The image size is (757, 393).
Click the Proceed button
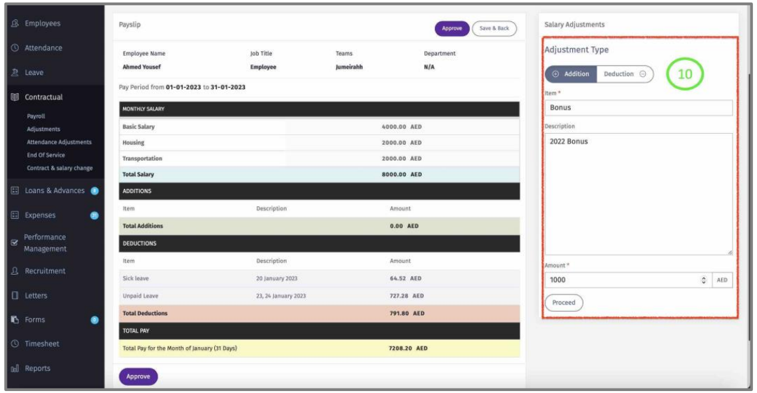563,303
